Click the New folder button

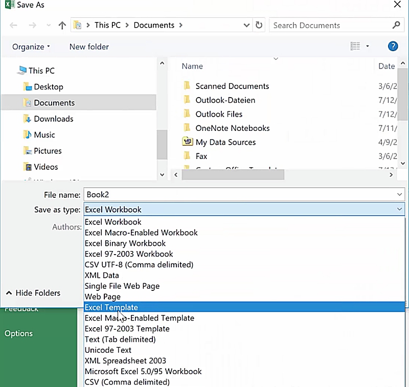(89, 47)
